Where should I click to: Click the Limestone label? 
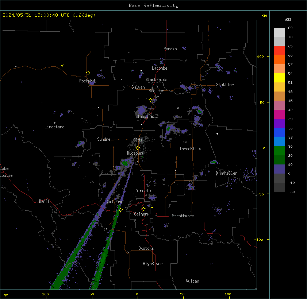click(54, 127)
